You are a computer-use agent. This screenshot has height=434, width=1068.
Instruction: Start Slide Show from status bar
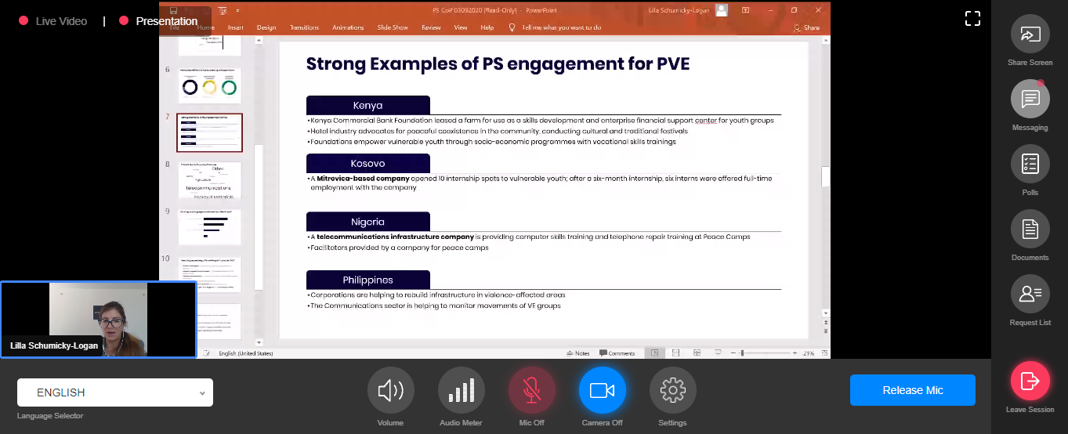pos(718,353)
